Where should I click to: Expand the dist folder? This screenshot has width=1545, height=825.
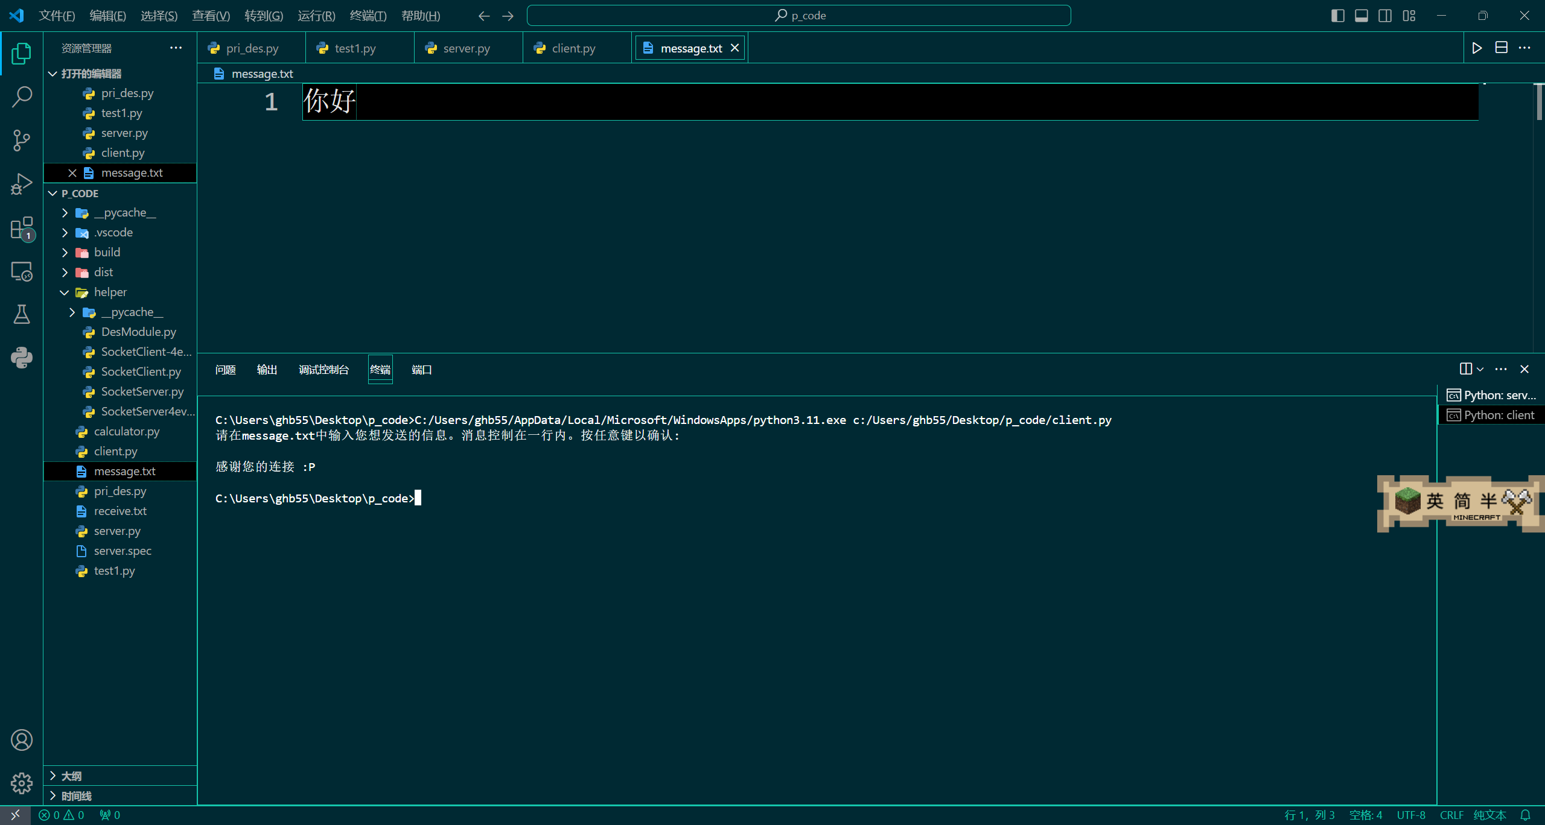(65, 272)
